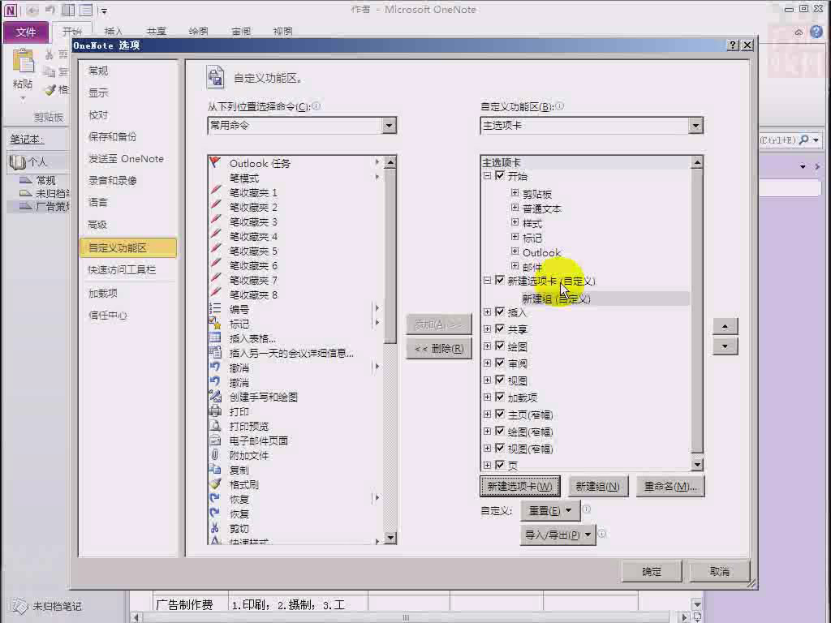Uncheck the 绘图 tab checkbox
Viewport: 831px width, 623px height.
[x=500, y=346]
